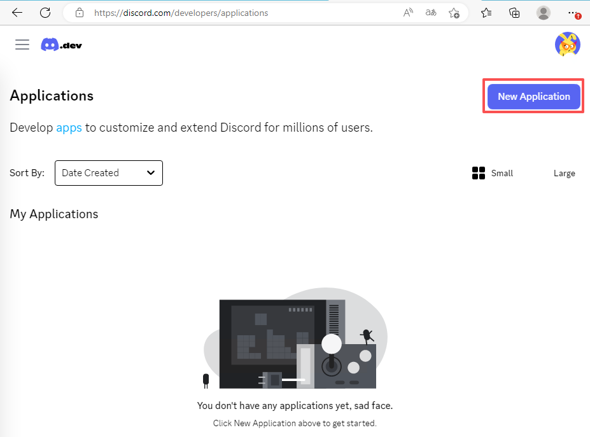
Task: Open the Favorites list icon
Action: (x=486, y=13)
